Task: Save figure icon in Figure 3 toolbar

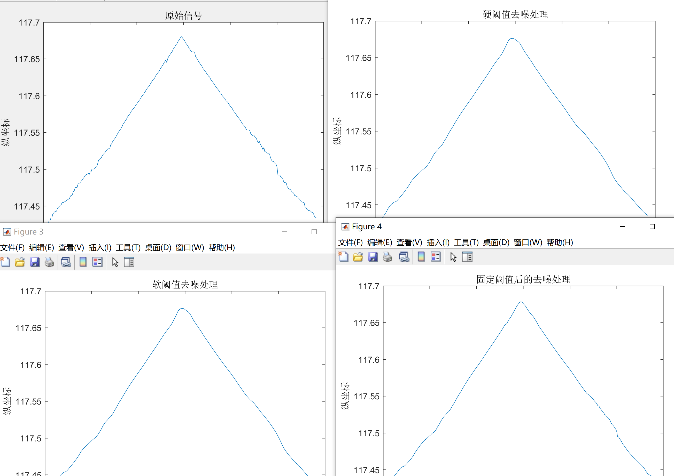Action: [35, 262]
